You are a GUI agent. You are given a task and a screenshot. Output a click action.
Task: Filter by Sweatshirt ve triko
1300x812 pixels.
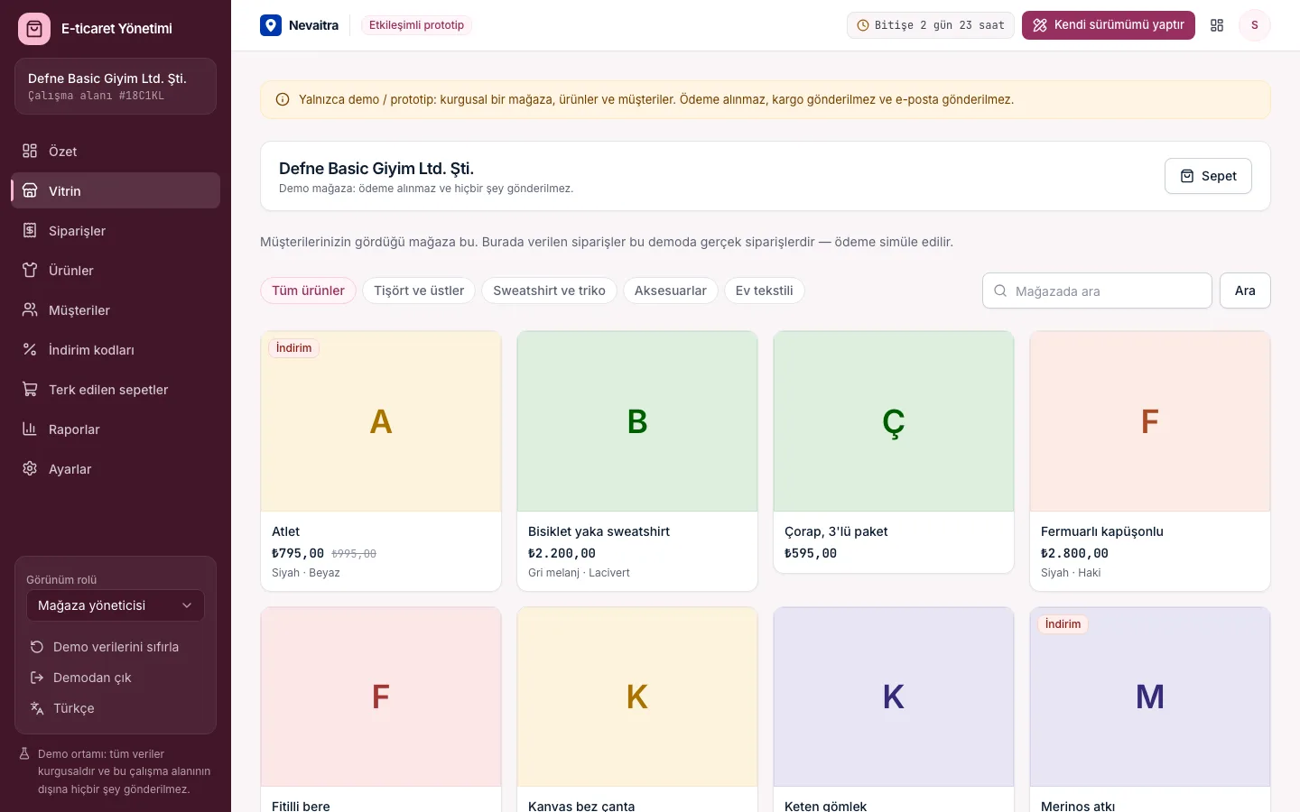(x=549, y=291)
